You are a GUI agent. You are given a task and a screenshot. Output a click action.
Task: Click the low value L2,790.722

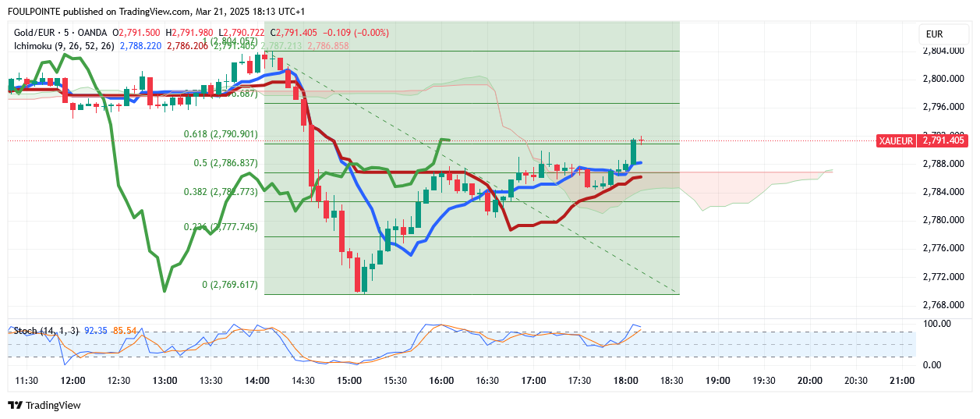(242, 33)
